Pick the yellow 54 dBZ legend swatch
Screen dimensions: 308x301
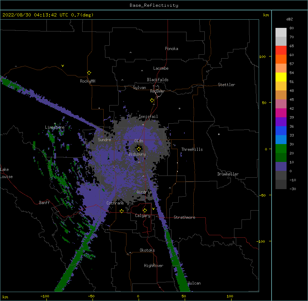(x=281, y=77)
